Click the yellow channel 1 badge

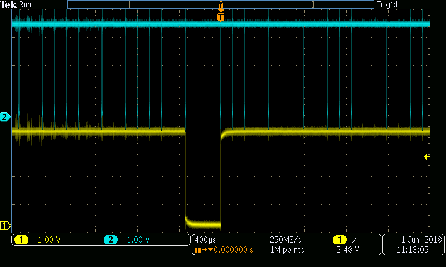pyautogui.click(x=22, y=240)
